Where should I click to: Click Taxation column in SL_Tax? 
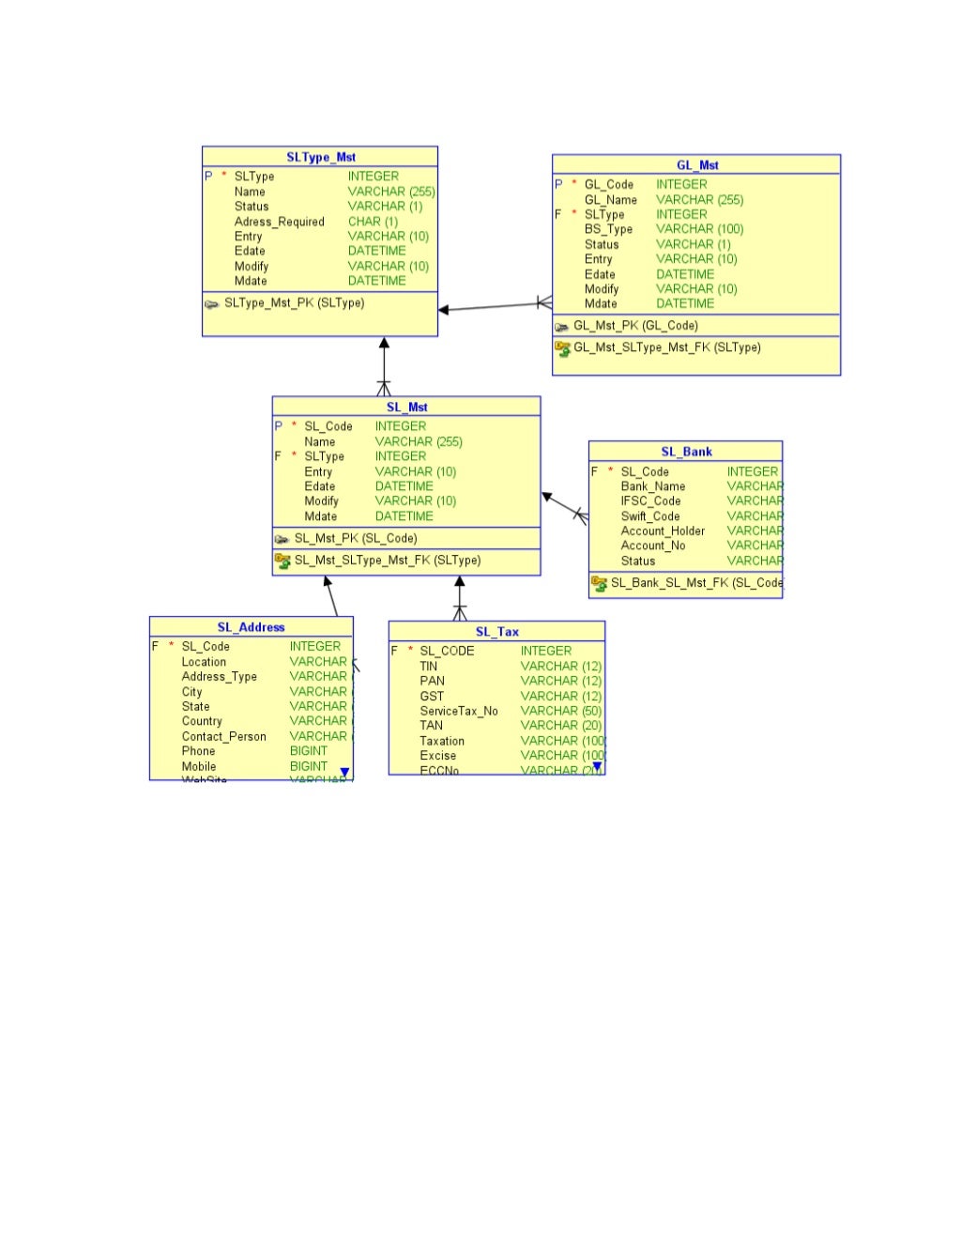click(x=442, y=742)
